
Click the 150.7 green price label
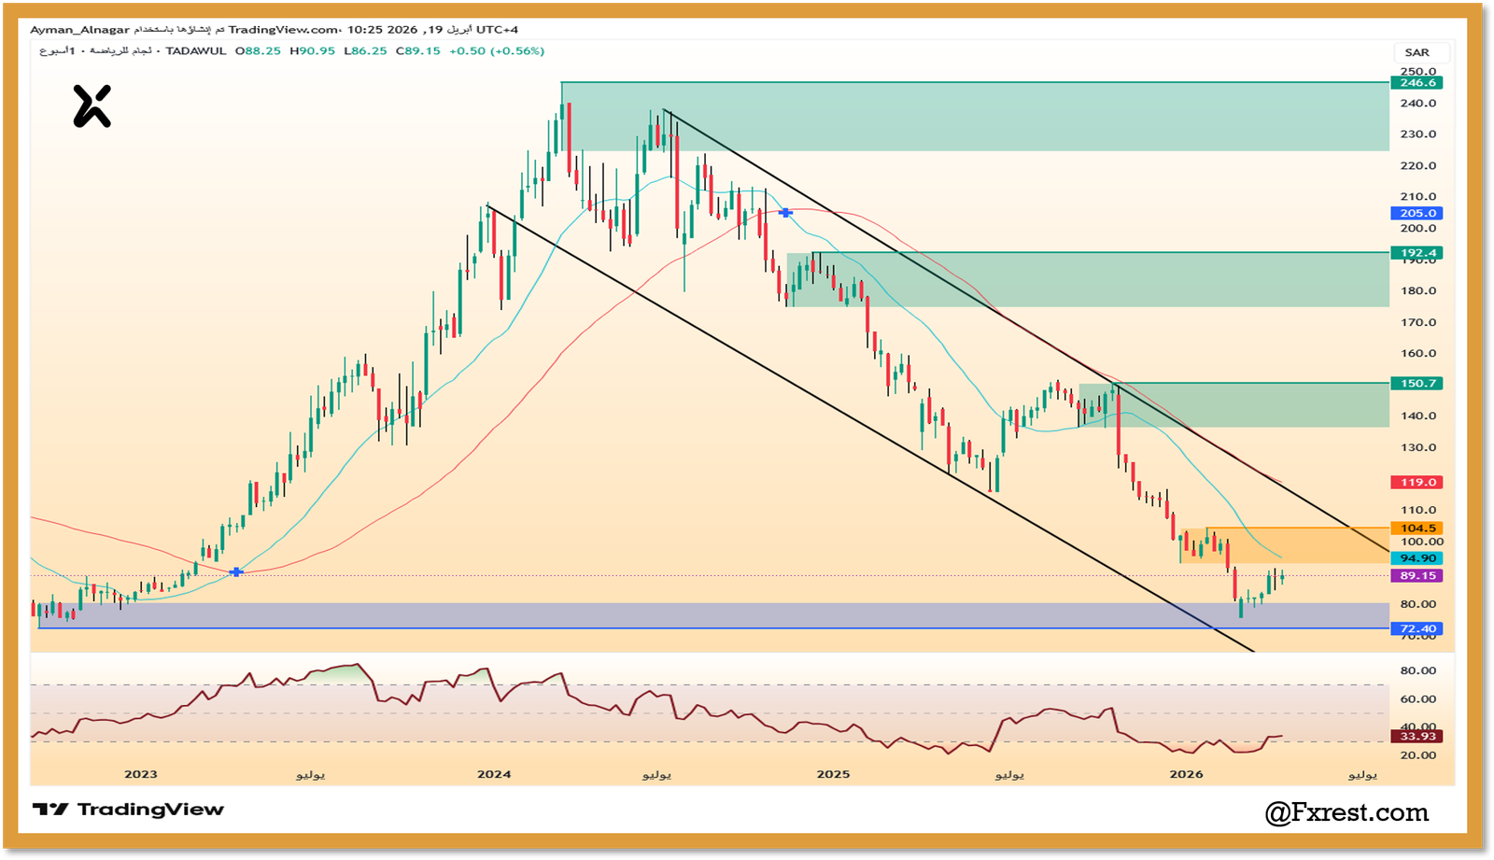1416,383
